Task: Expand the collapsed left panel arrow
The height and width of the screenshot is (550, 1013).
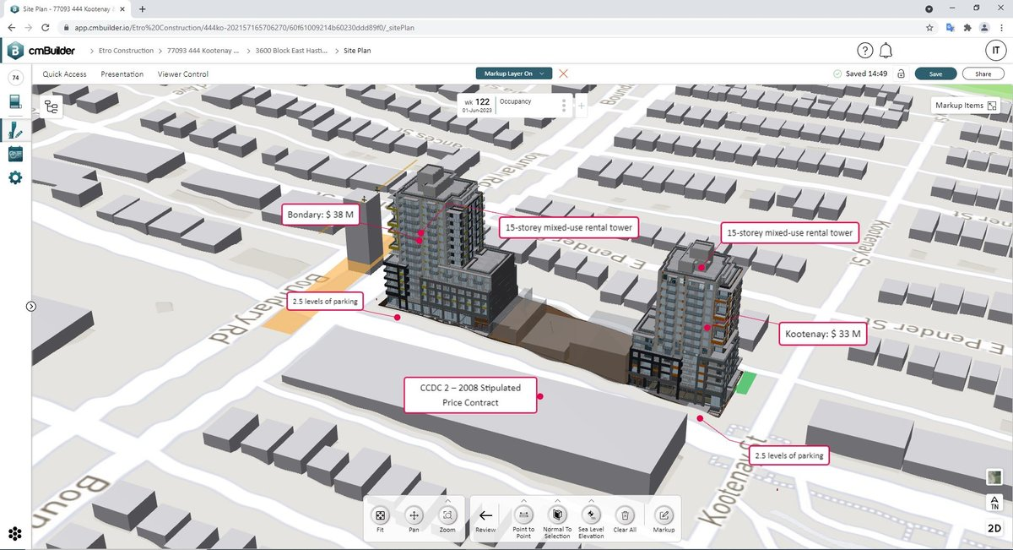Action: click(x=31, y=307)
